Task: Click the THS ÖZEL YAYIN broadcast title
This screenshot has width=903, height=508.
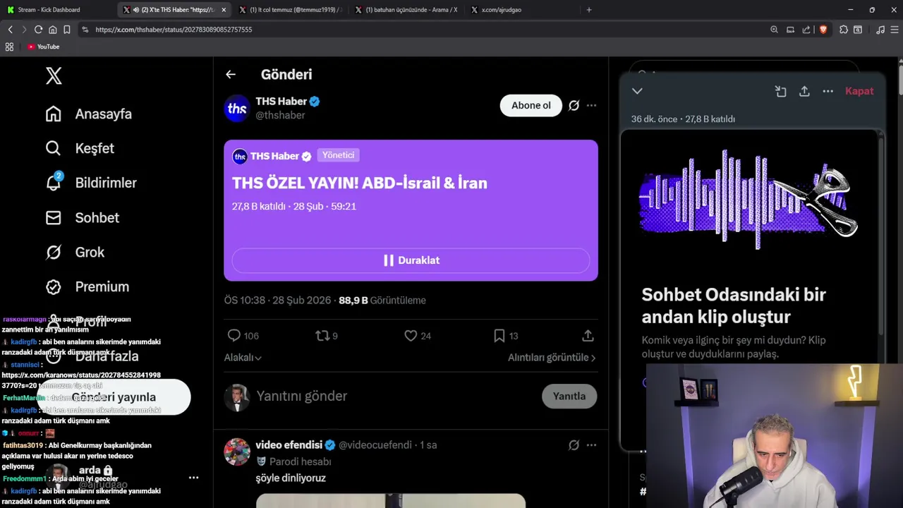Action: tap(360, 183)
